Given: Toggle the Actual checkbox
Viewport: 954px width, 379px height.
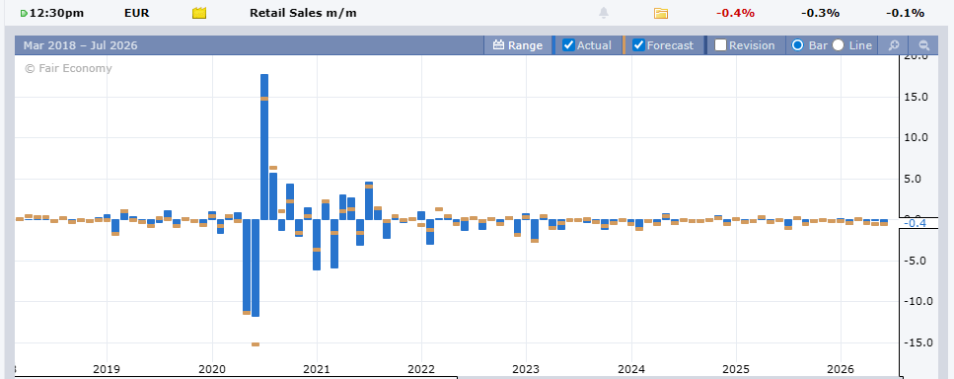Looking at the screenshot, I should [568, 45].
